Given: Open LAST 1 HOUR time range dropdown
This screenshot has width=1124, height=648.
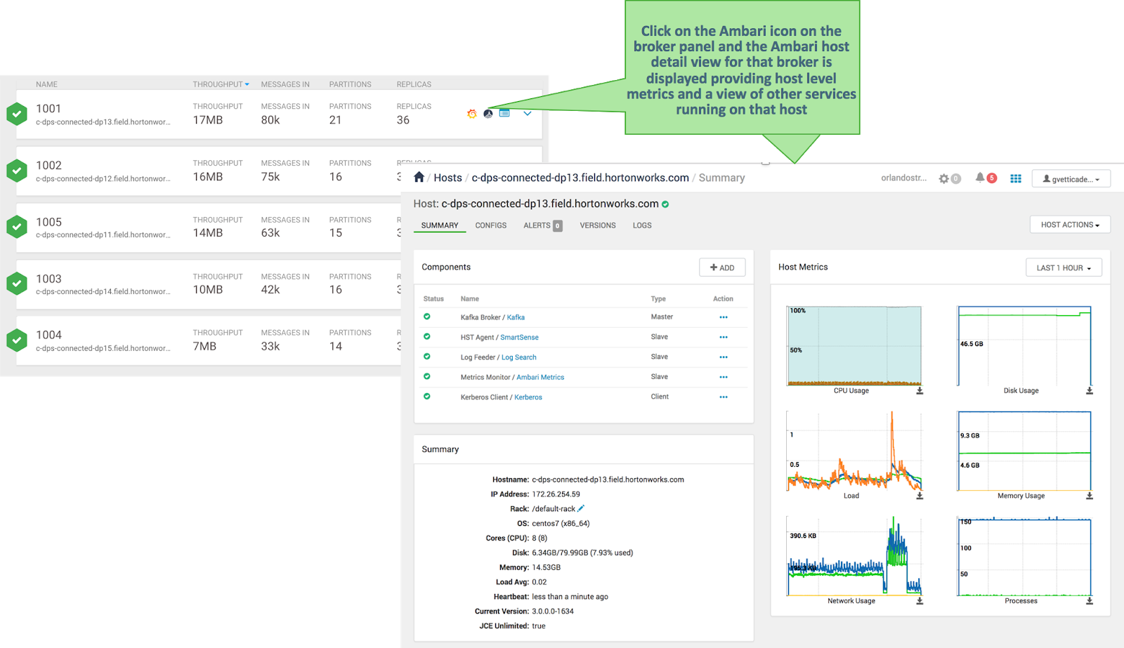Looking at the screenshot, I should pos(1064,267).
